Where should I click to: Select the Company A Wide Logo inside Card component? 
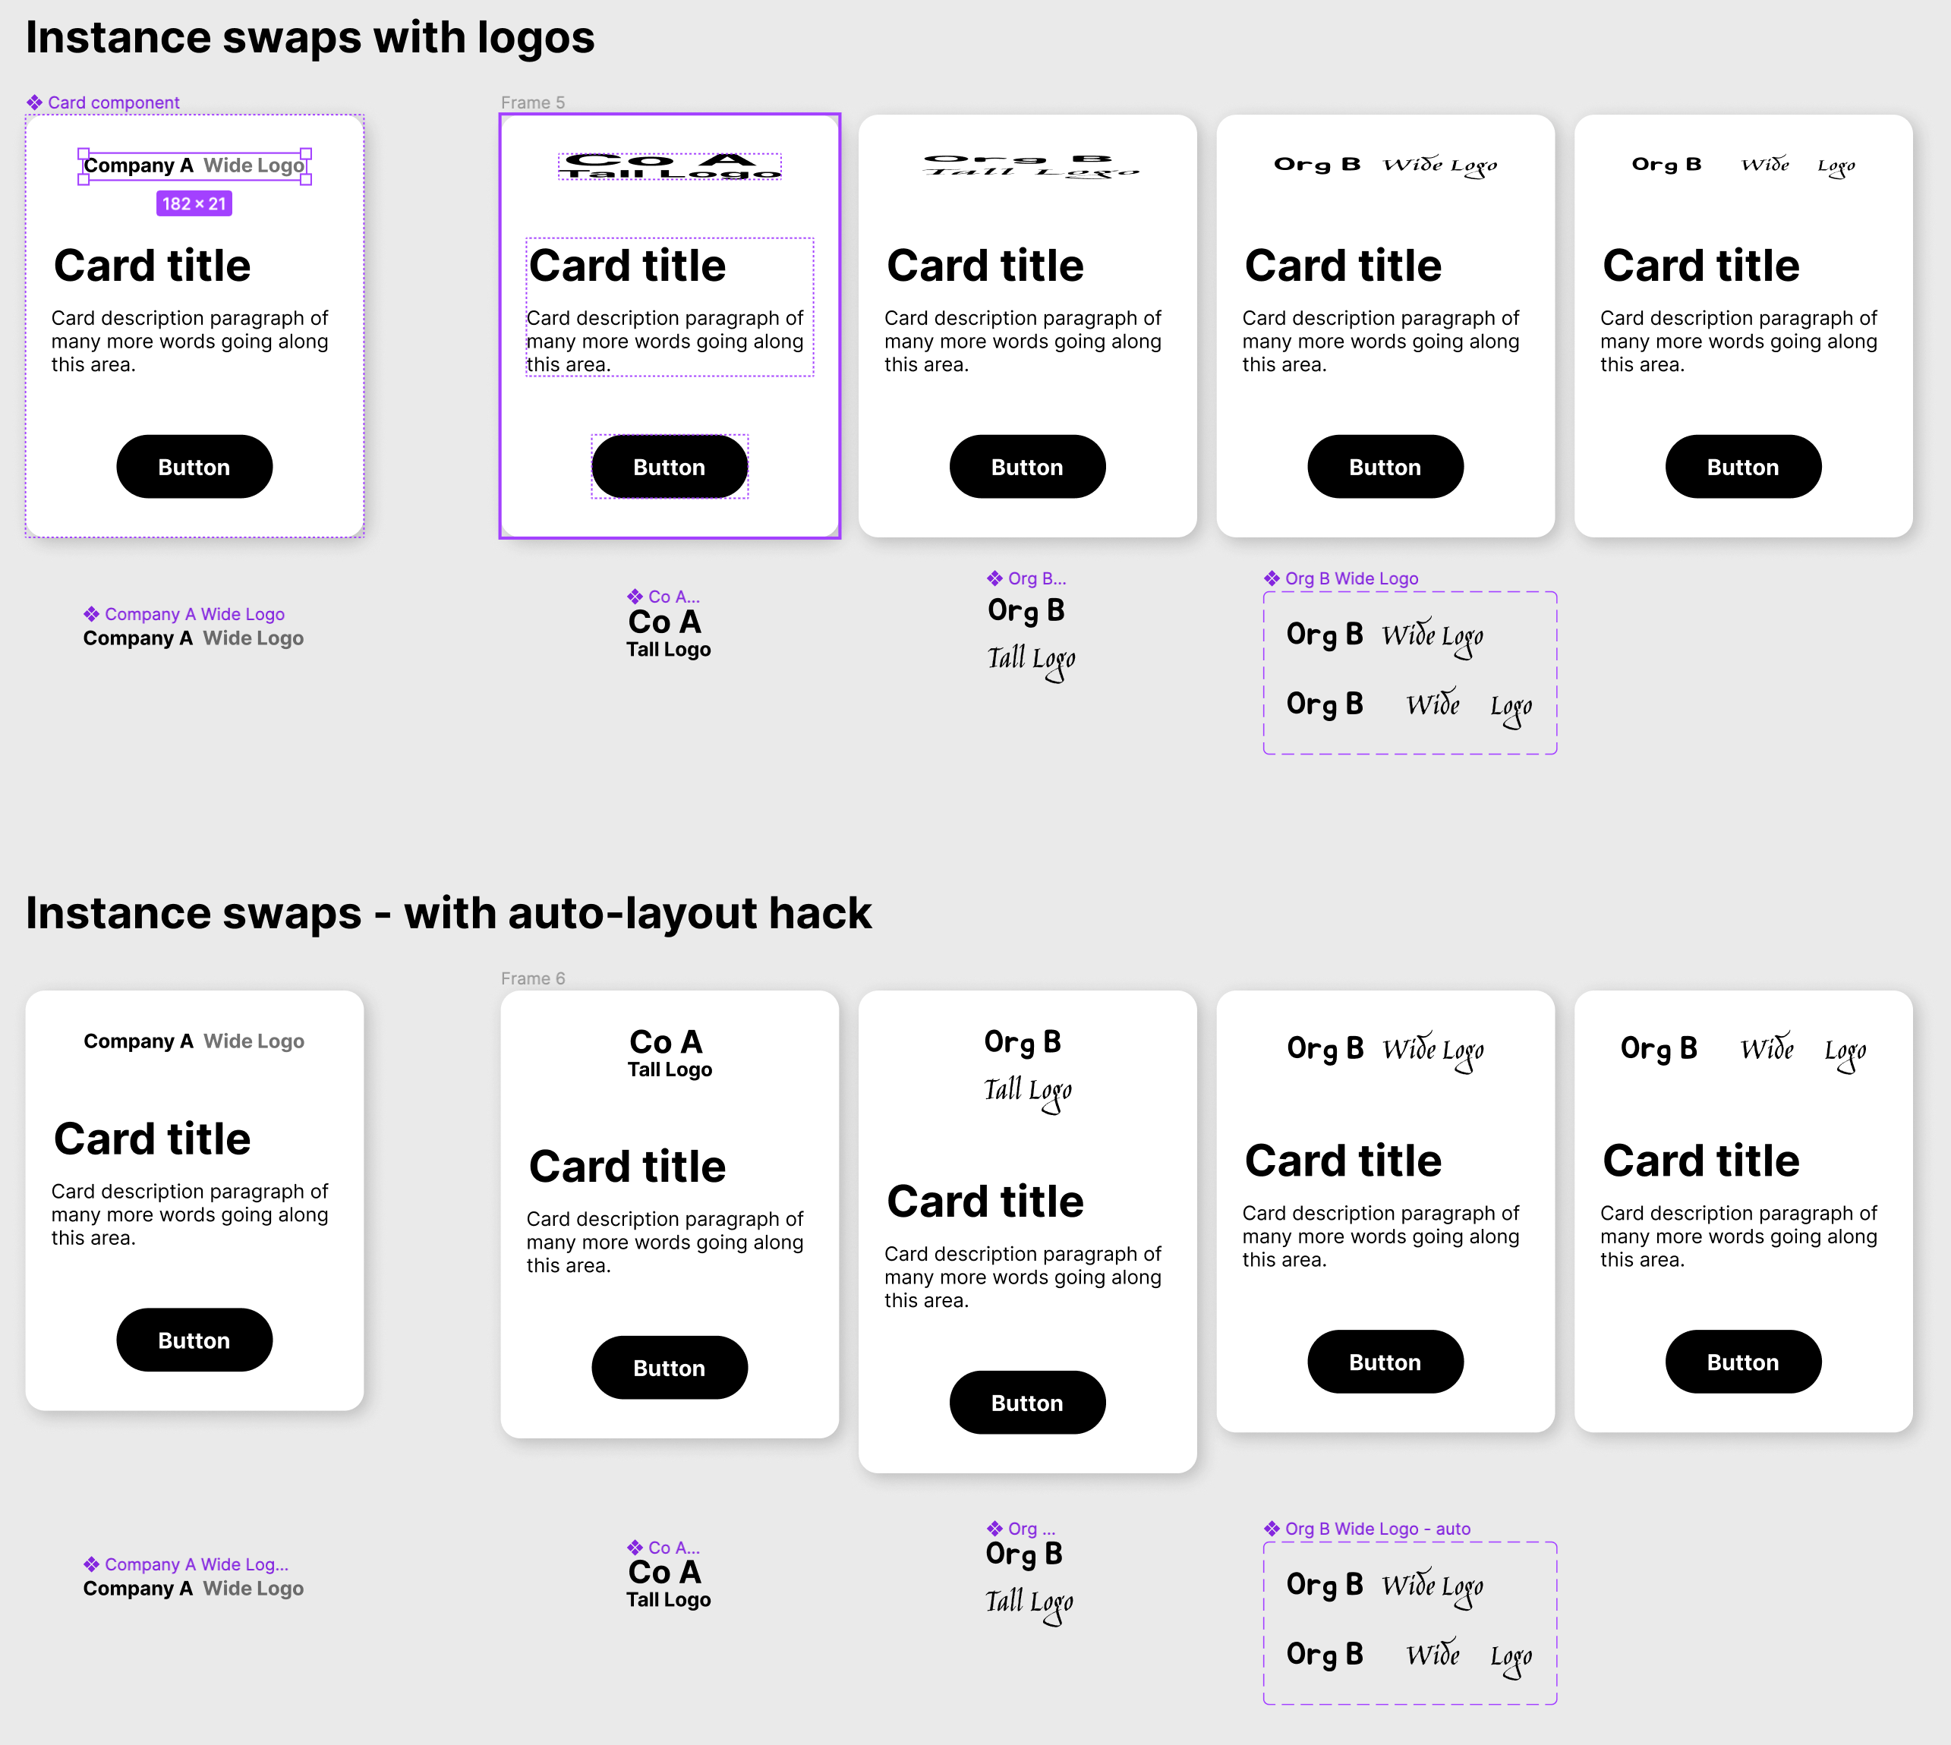[x=194, y=166]
